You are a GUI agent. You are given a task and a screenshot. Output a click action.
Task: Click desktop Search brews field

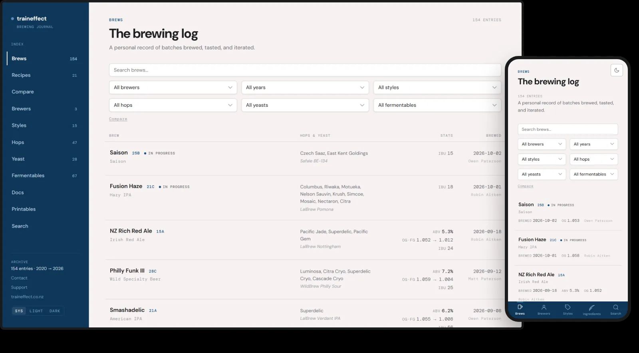[305, 70]
